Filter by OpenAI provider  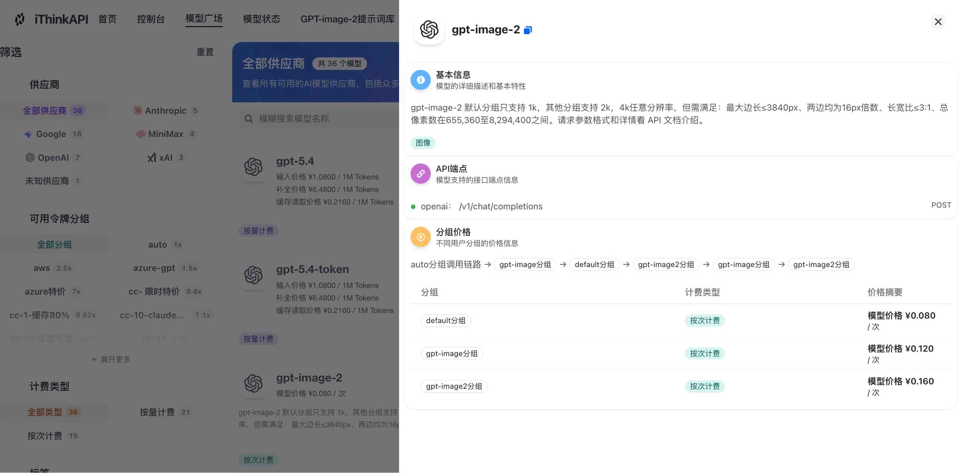[x=54, y=158]
